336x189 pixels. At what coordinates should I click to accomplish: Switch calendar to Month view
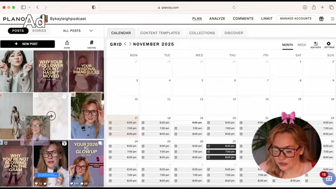(x=287, y=45)
